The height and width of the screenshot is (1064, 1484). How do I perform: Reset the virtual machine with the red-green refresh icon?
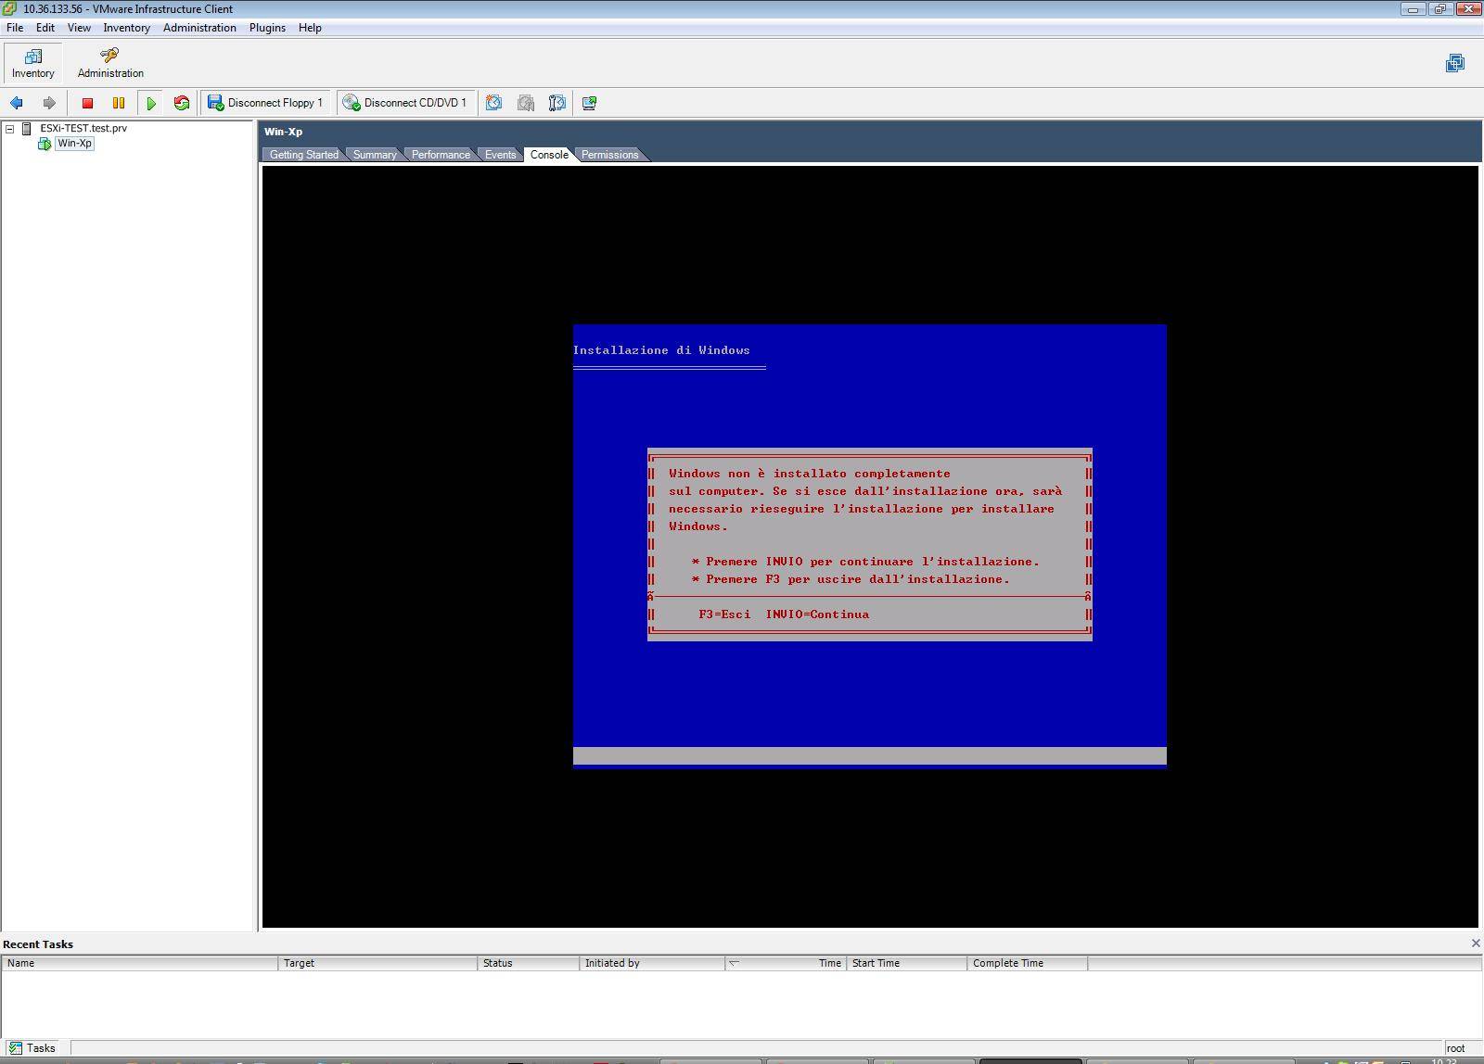[x=182, y=103]
